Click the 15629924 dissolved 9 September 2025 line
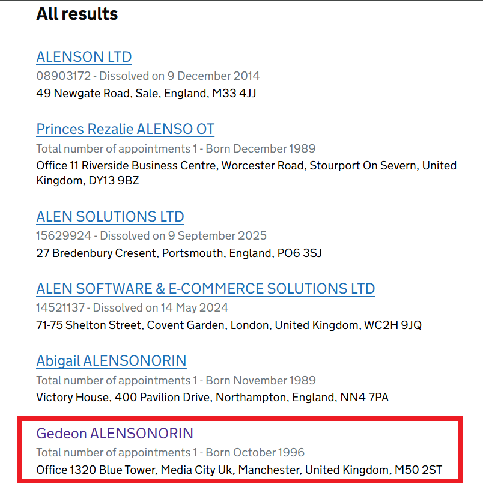This screenshot has width=483, height=484. pyautogui.click(x=151, y=236)
